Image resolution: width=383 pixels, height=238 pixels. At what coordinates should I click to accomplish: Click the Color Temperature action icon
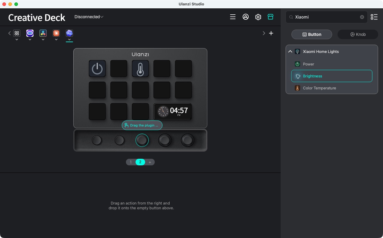[x=297, y=88]
